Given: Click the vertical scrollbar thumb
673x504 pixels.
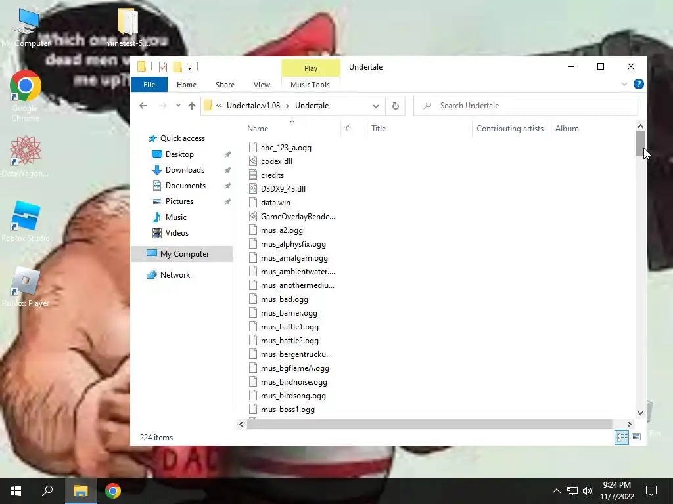Looking at the screenshot, I should (640, 144).
